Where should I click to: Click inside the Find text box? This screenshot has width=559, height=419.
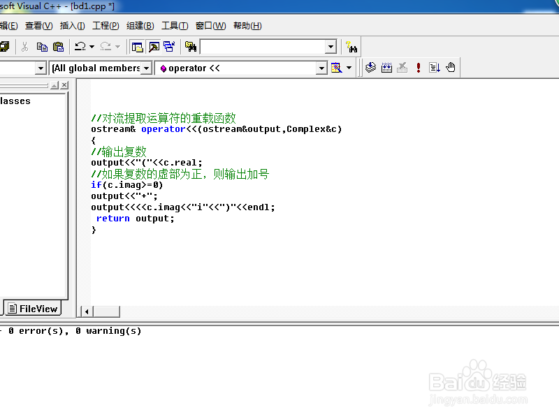[263, 47]
